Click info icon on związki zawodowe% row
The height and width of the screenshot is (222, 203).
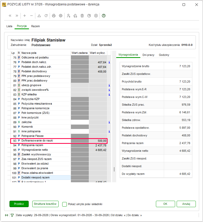109,90
